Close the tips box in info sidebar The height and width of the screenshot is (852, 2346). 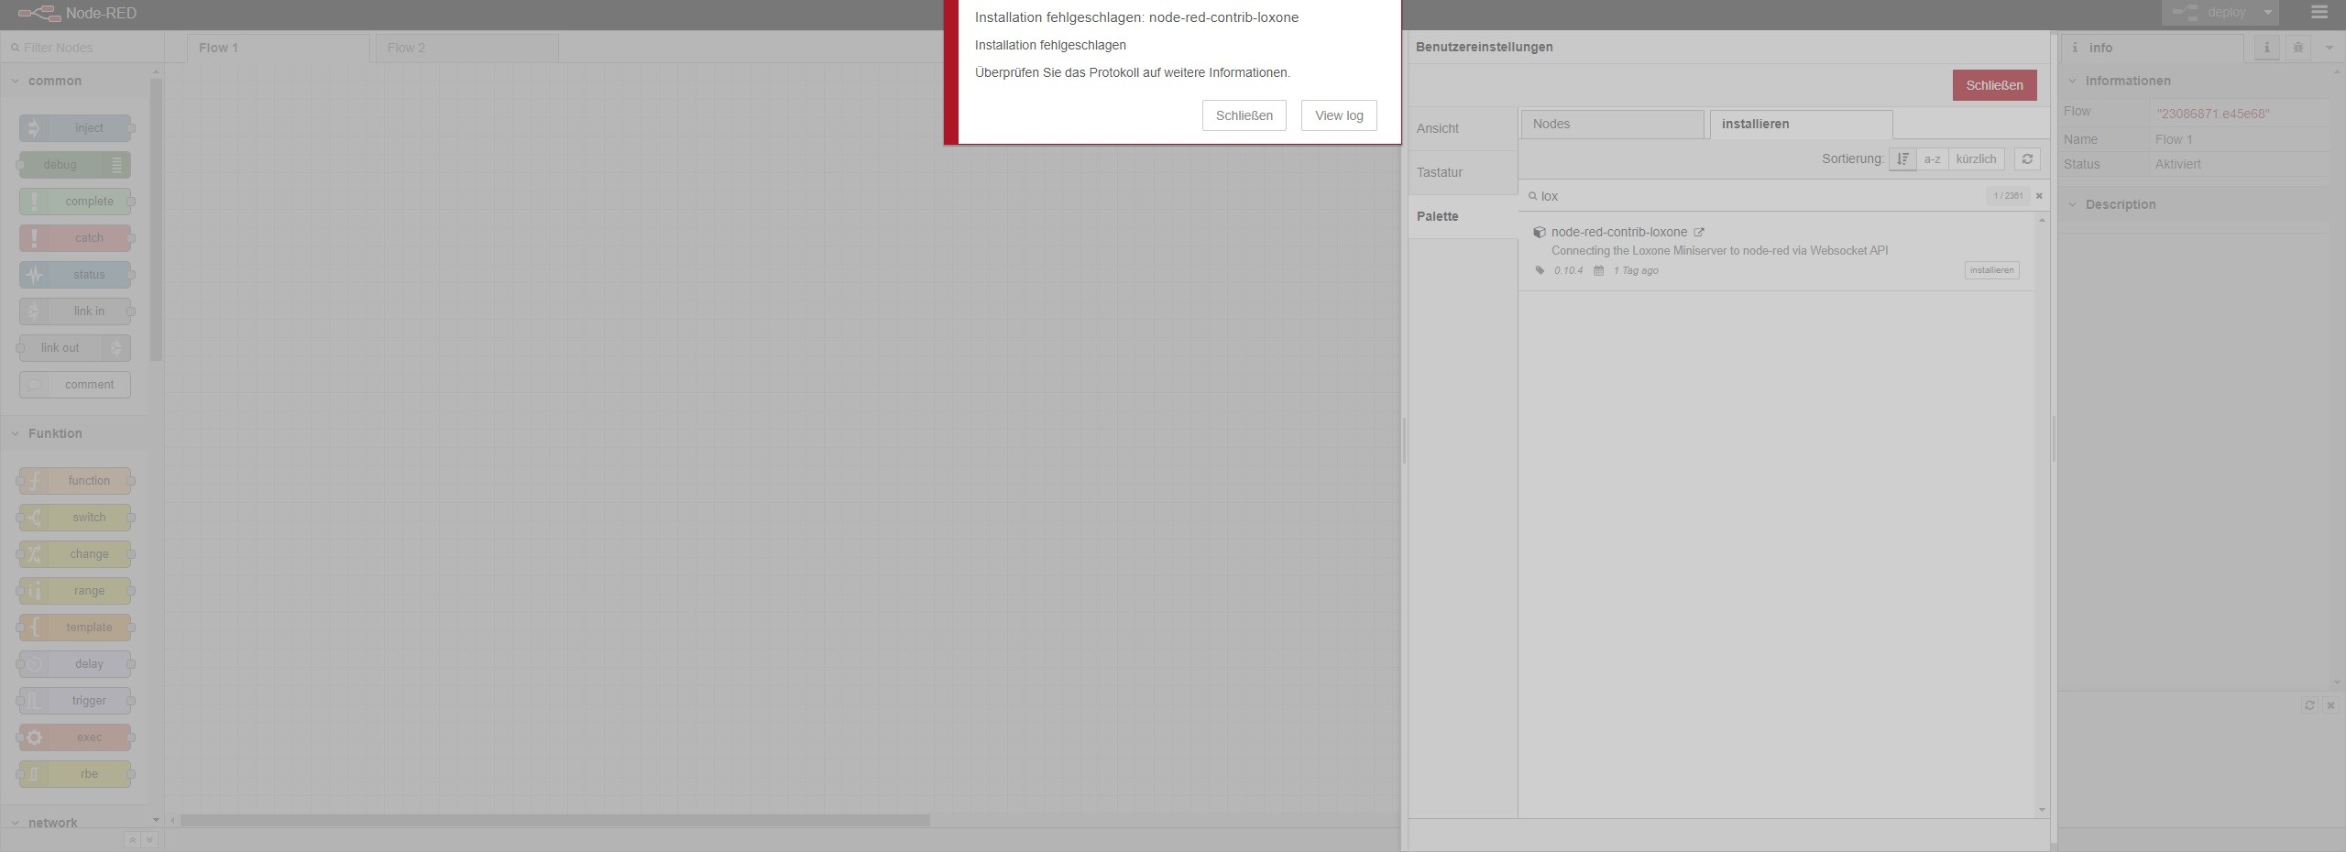(x=2330, y=705)
